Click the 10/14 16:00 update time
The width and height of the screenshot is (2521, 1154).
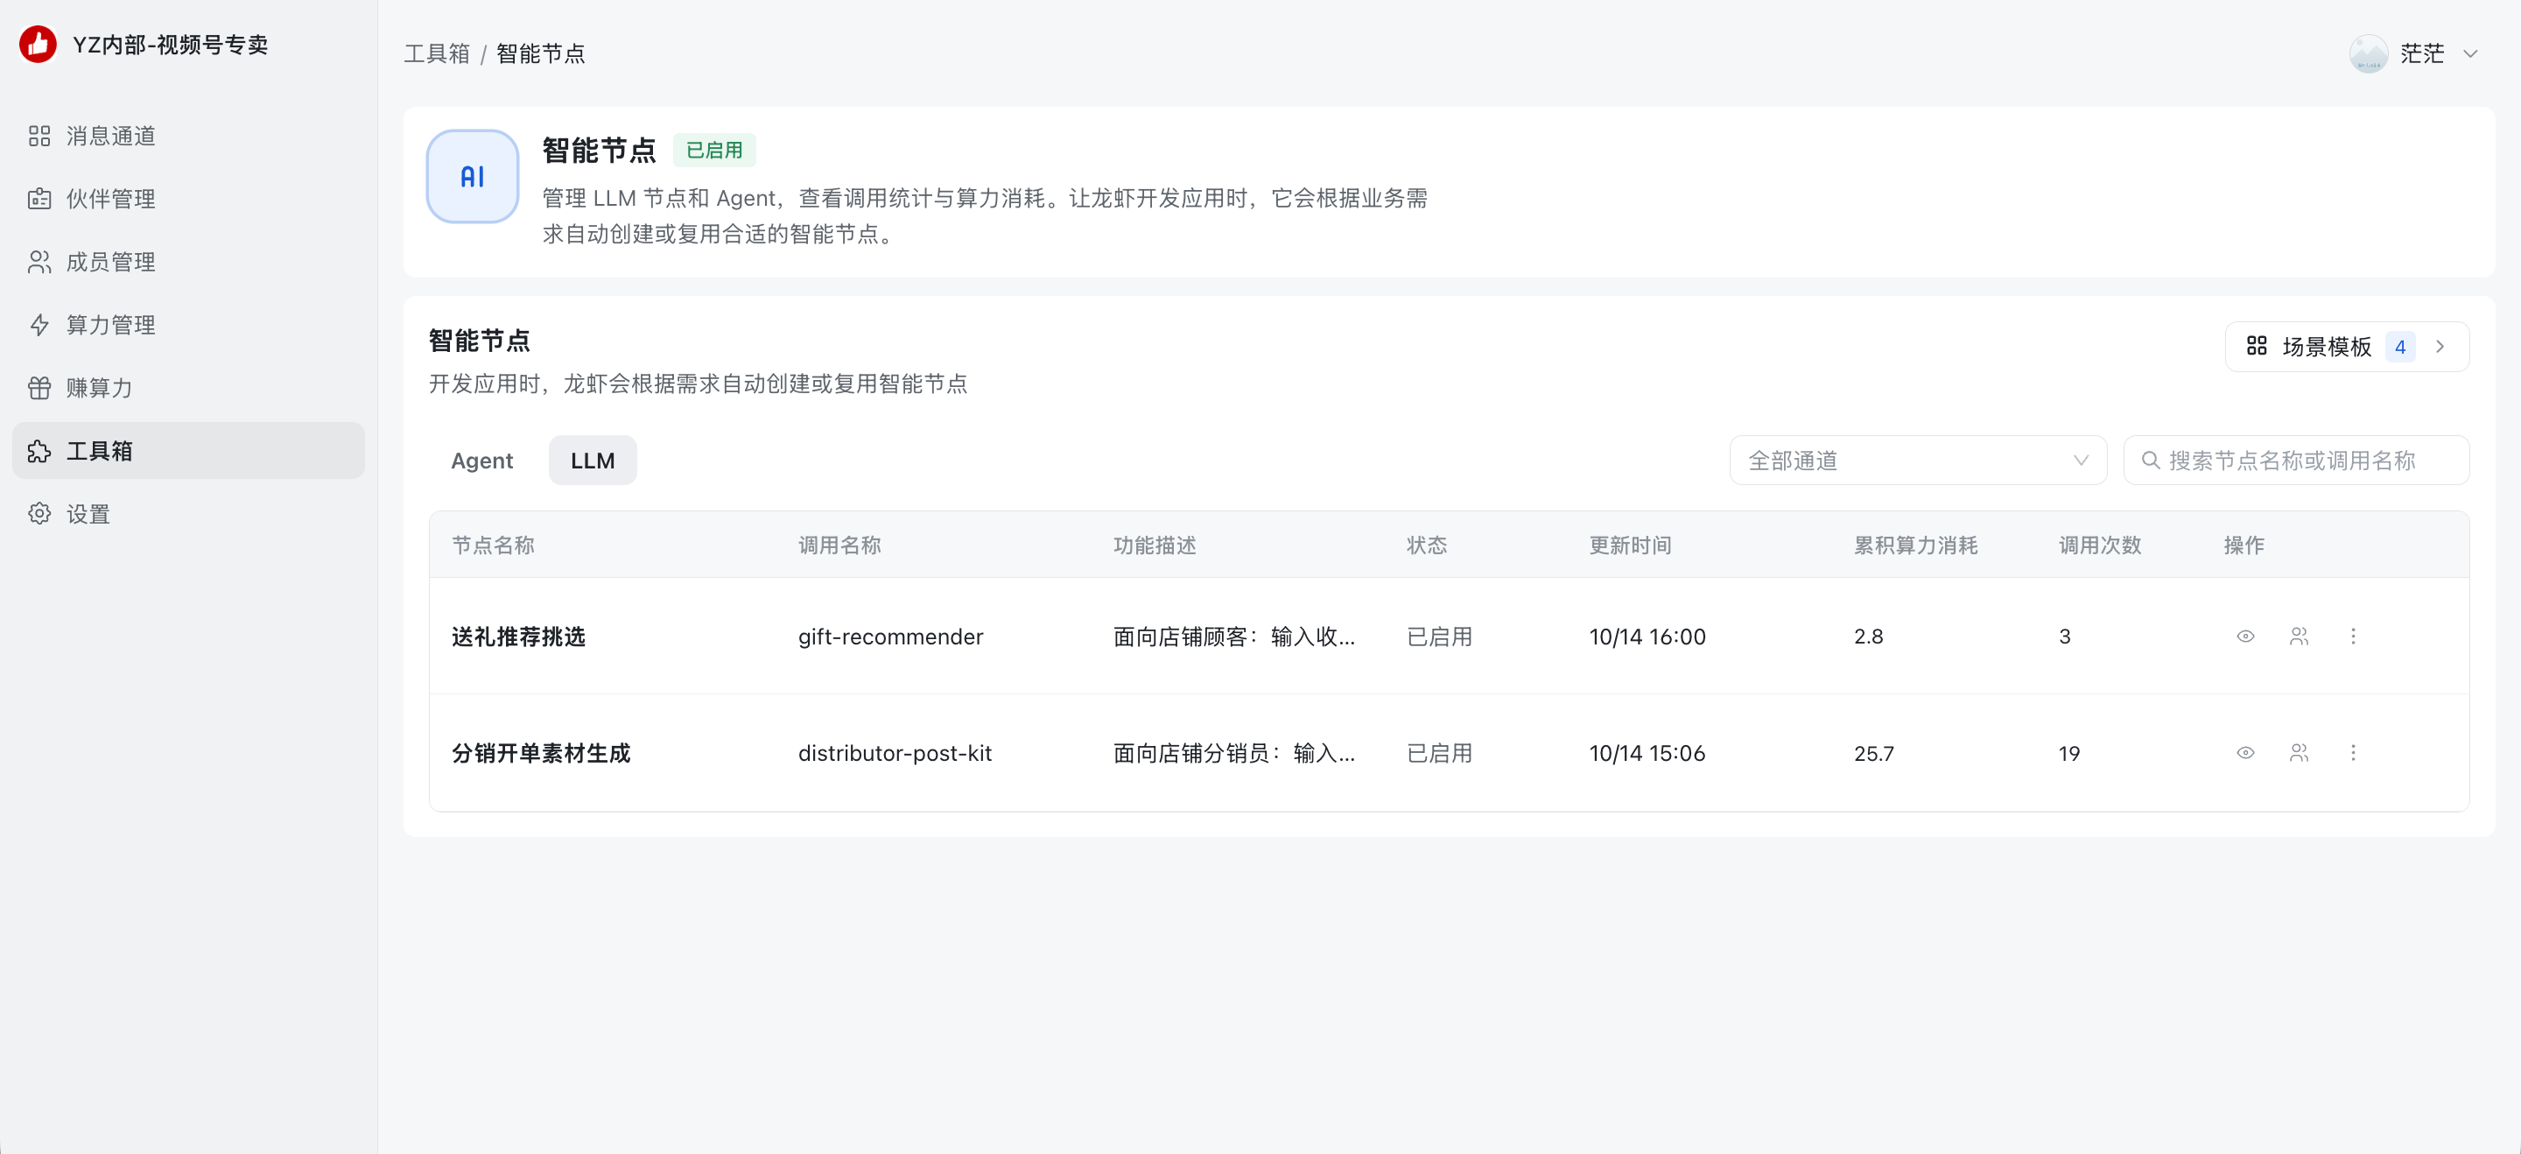tap(1647, 637)
